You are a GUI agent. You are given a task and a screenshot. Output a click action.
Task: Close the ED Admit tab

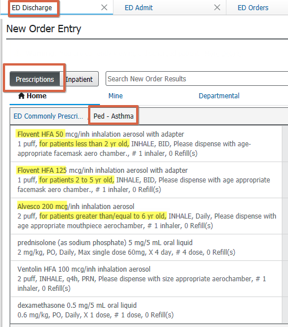[x=217, y=7]
